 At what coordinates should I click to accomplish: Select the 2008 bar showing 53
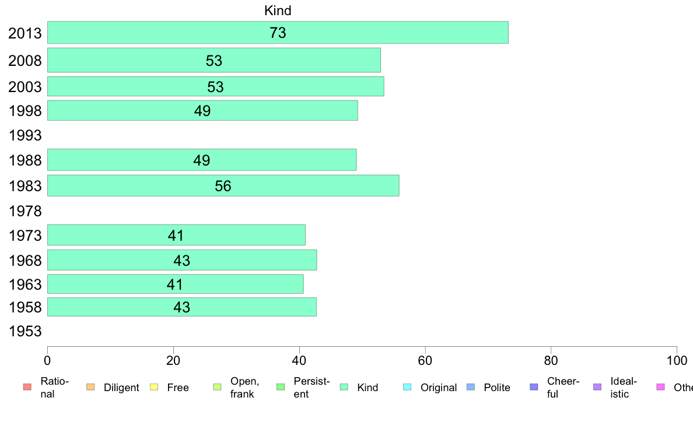[x=214, y=60]
